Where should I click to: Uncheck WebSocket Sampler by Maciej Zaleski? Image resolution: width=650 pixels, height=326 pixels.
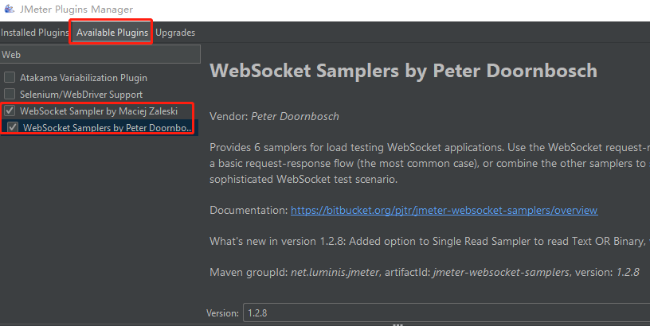click(x=10, y=111)
